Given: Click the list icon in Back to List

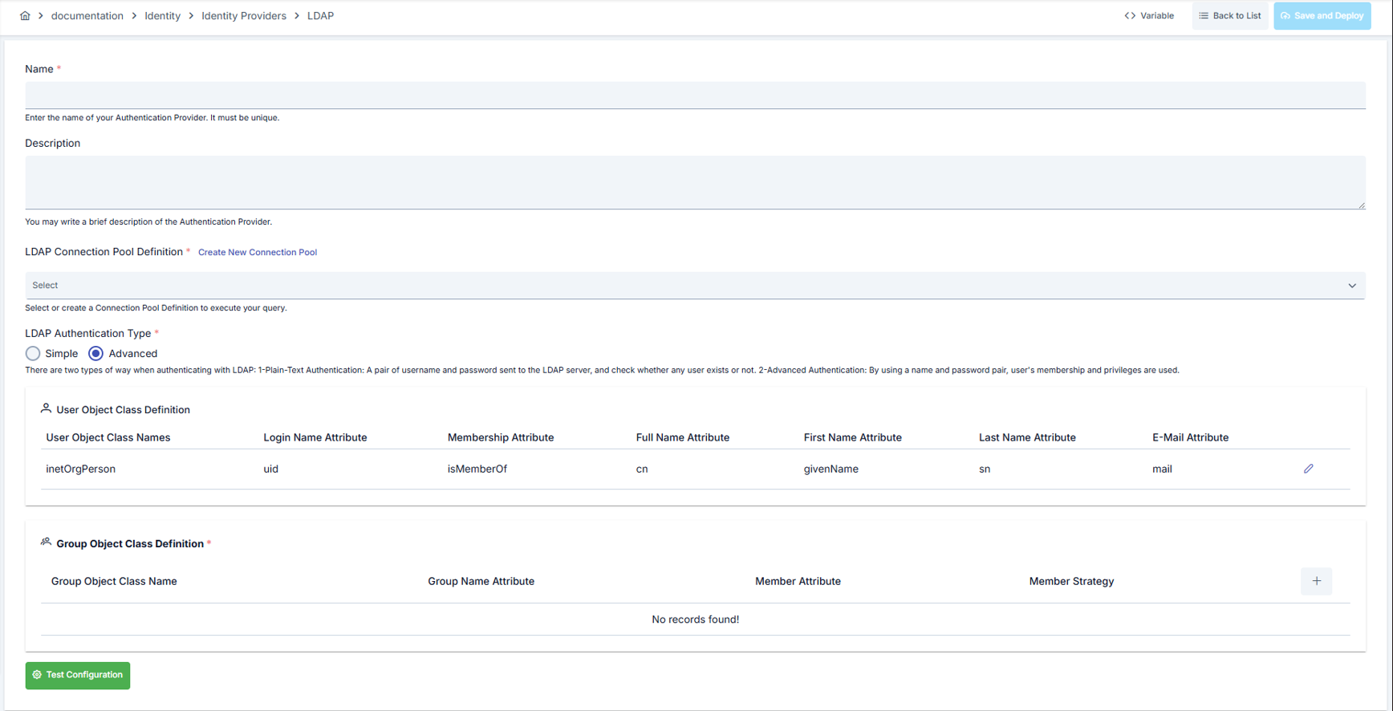Looking at the screenshot, I should (x=1204, y=15).
